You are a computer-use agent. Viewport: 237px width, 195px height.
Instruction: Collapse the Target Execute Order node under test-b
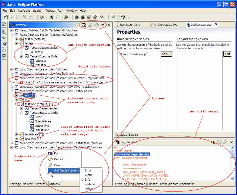pyautogui.click(x=22, y=56)
